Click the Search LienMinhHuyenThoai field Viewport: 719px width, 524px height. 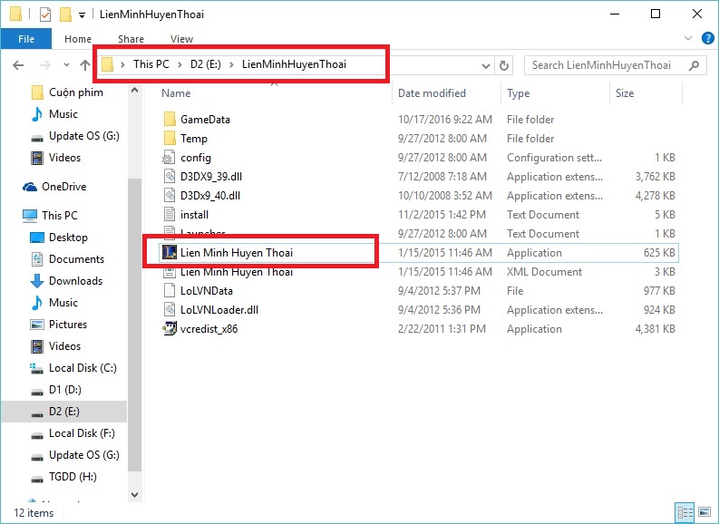[615, 65]
